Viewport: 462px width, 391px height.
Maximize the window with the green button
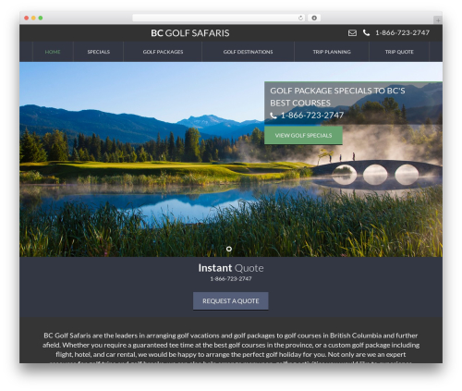pos(41,18)
